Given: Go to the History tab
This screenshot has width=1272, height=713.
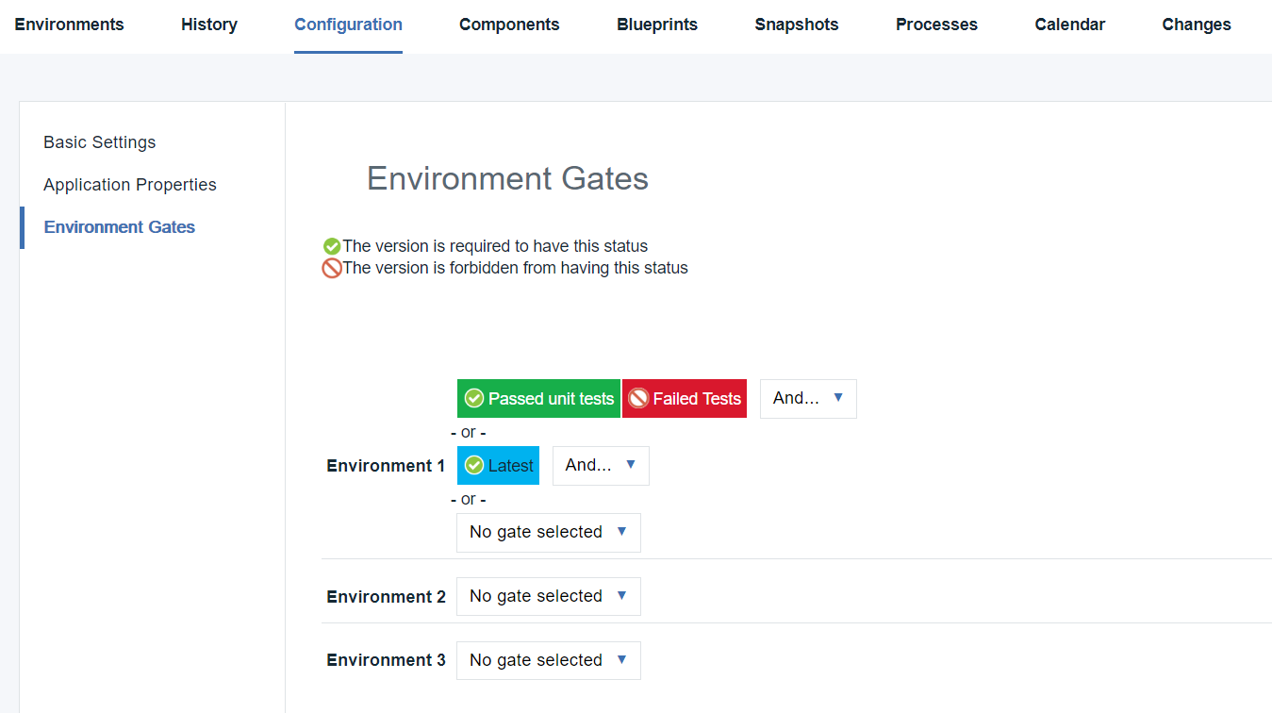Looking at the screenshot, I should click(x=208, y=25).
